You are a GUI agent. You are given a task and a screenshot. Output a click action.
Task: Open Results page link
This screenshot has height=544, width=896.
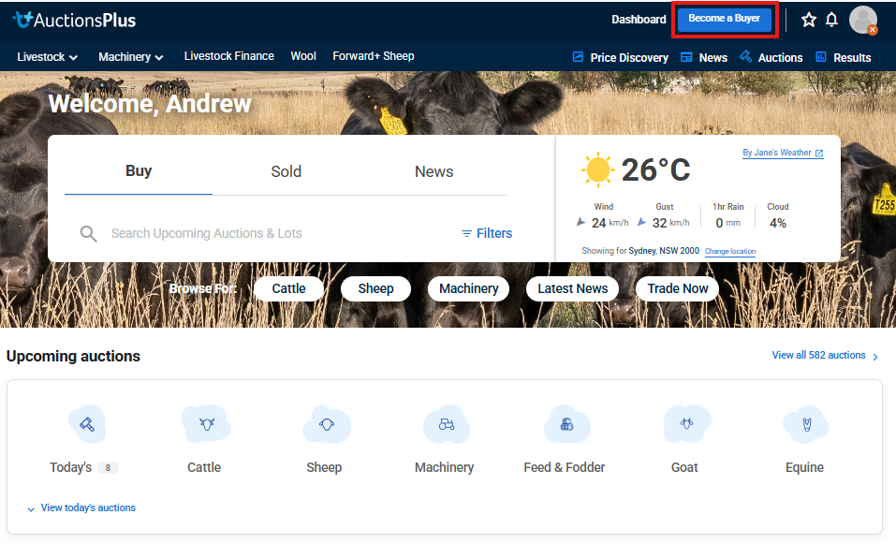click(852, 58)
